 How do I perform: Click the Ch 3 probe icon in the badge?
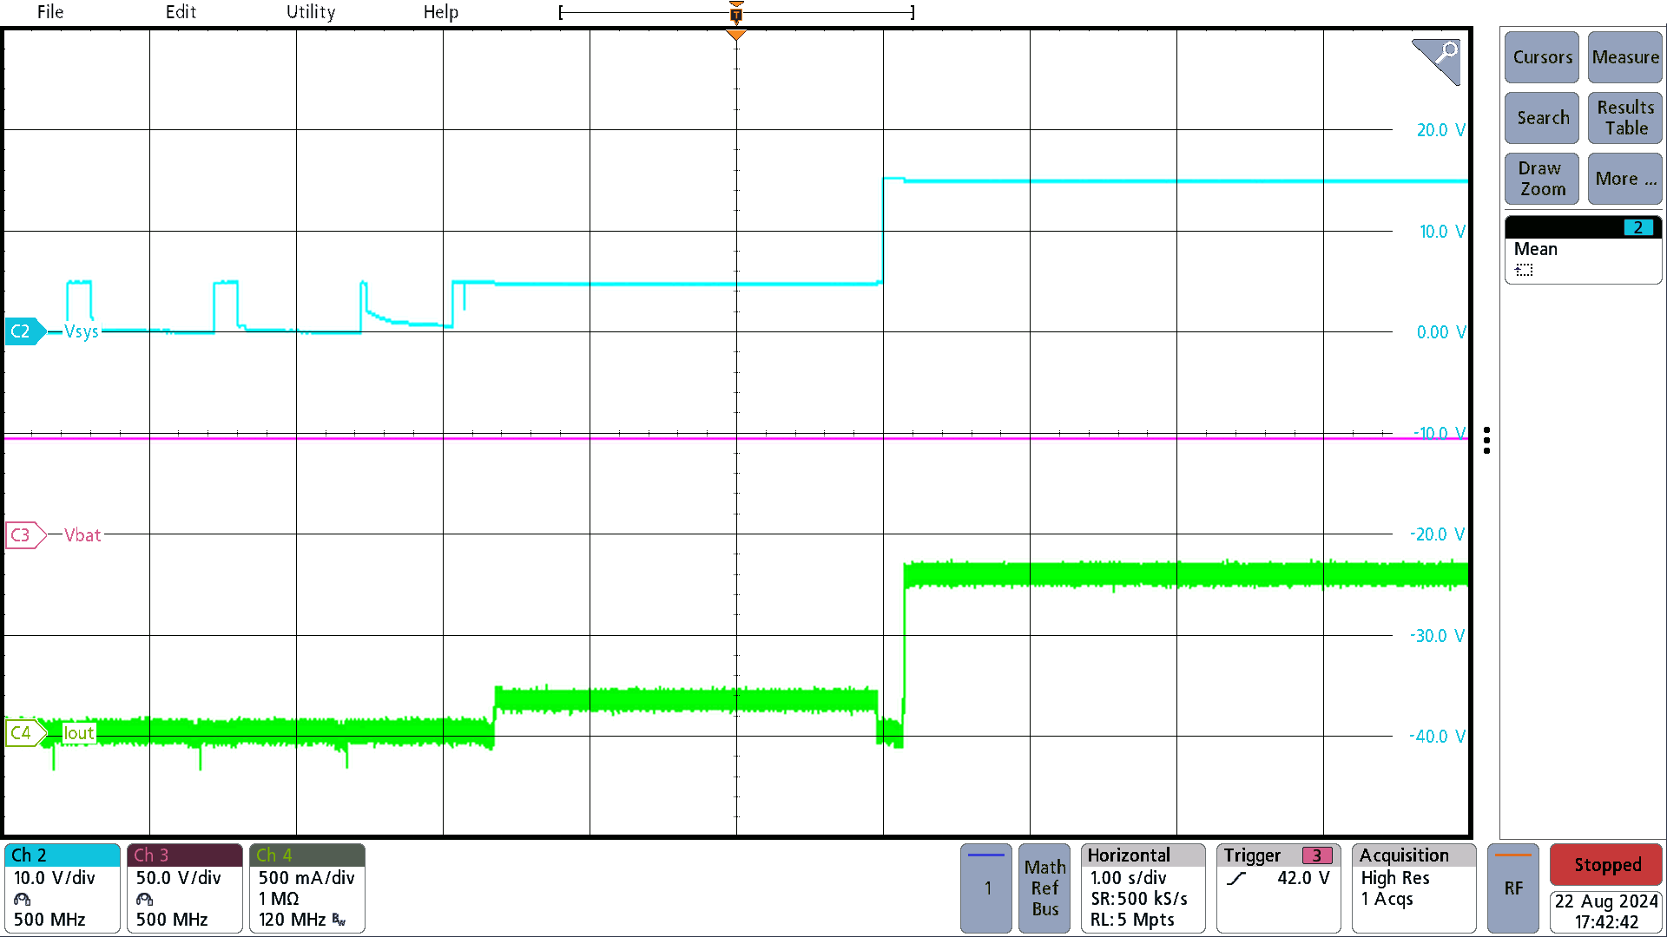145,900
